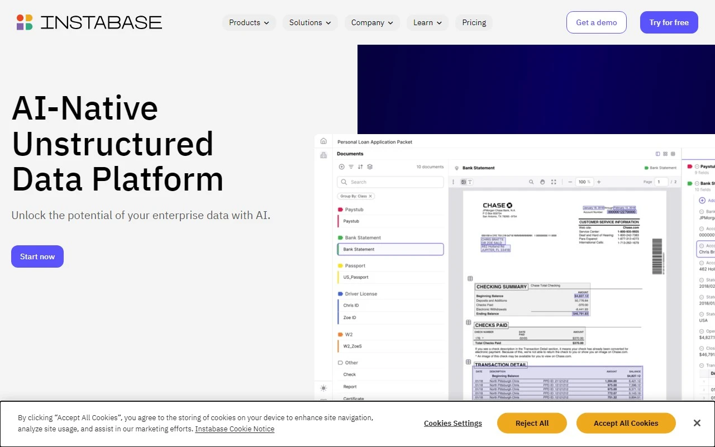Open the filter icon above document search
Viewport: 715px width, 447px height.
point(351,167)
